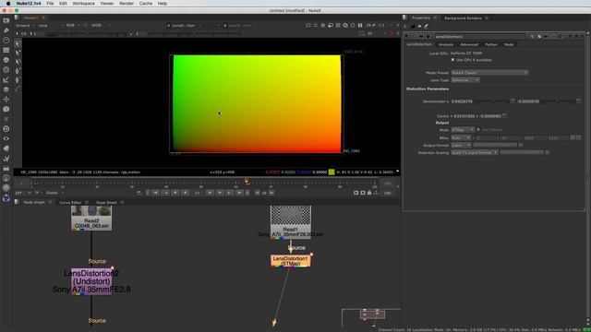Open the Time nodes menu (clock icon)
Viewport: 591px width, 332px height.
6,40
